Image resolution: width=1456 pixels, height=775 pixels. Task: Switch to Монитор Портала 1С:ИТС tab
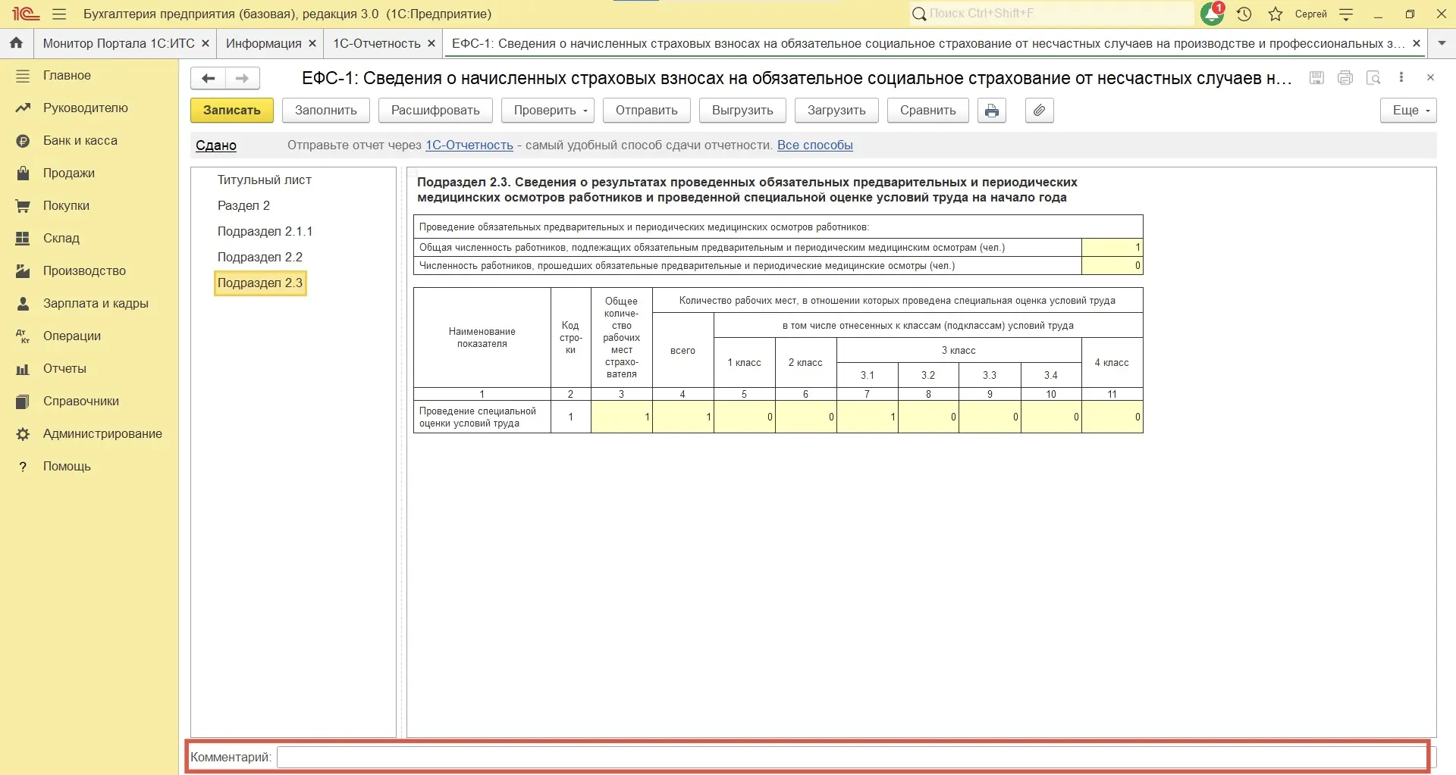[x=119, y=43]
